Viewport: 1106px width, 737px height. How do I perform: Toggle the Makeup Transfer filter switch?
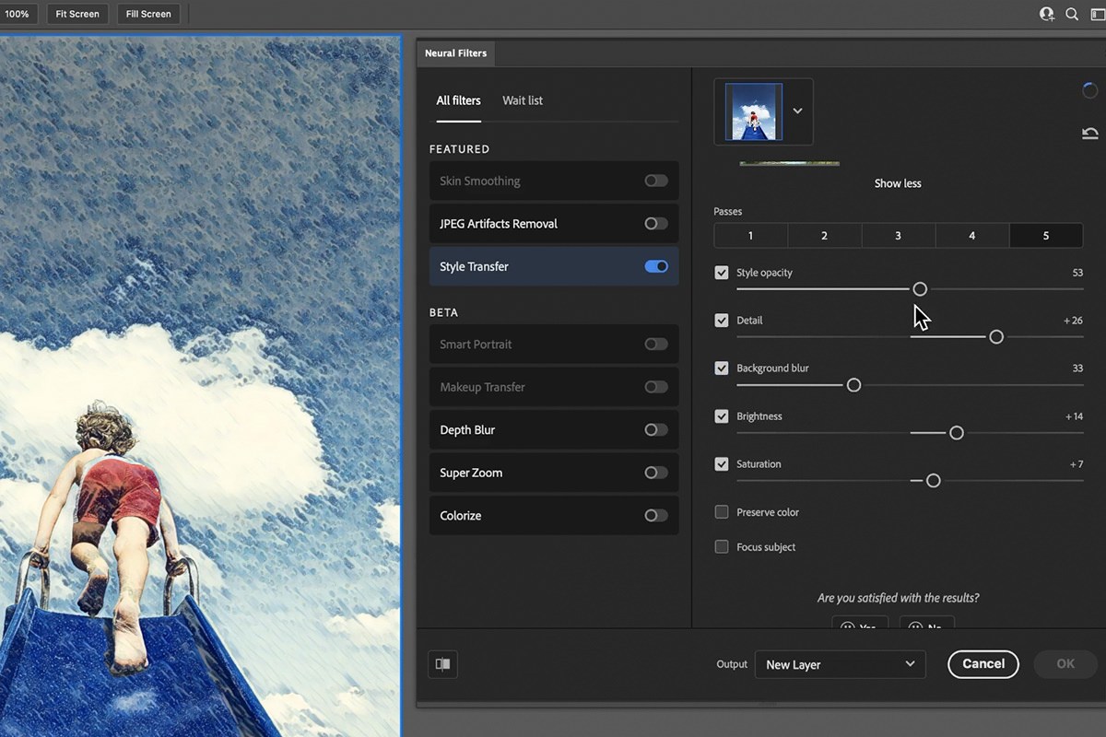(656, 387)
